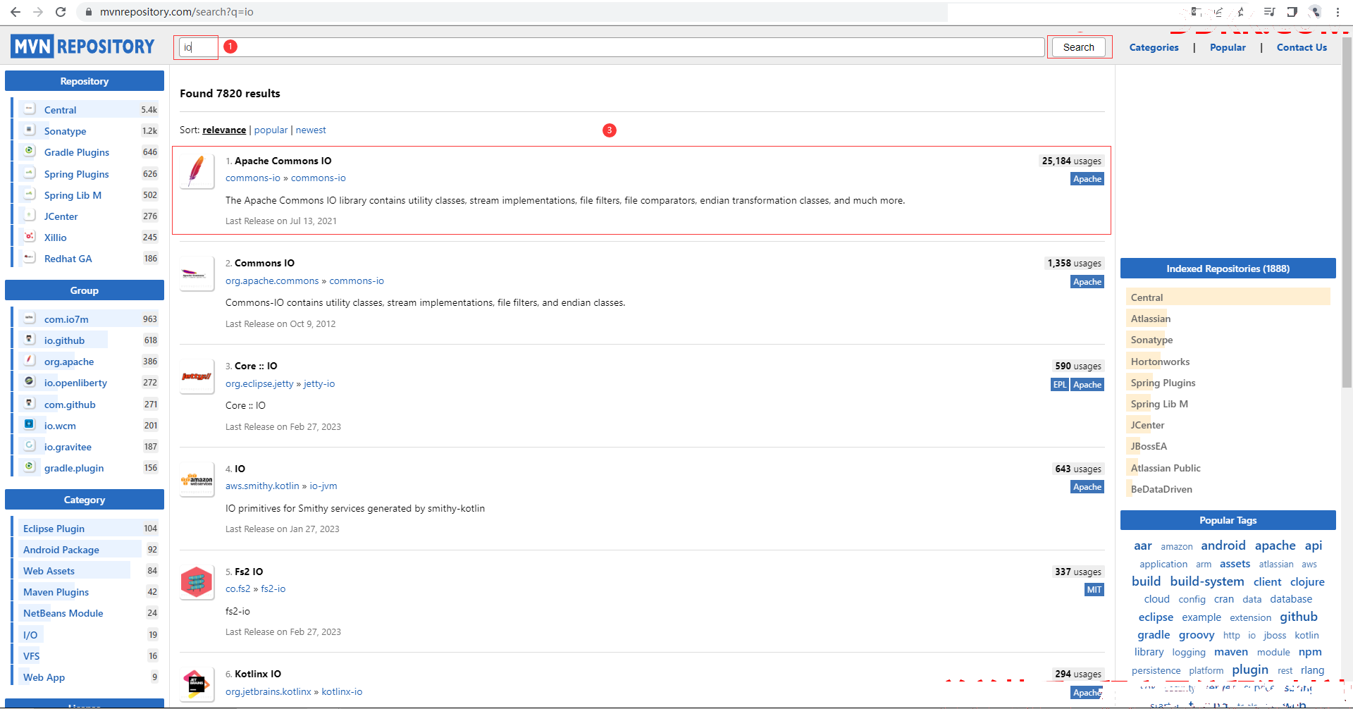Click the android popular tag

point(1223,545)
